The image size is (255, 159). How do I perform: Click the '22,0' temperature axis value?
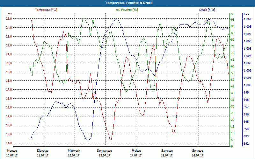[9, 45]
